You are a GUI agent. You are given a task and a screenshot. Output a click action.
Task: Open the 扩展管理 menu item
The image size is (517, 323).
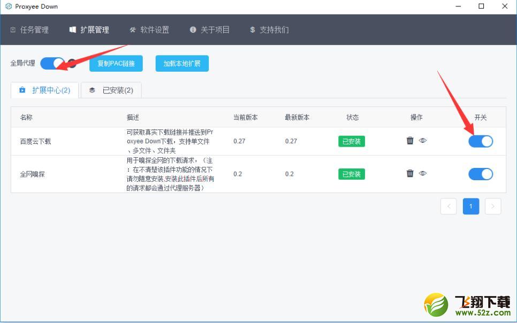click(89, 30)
